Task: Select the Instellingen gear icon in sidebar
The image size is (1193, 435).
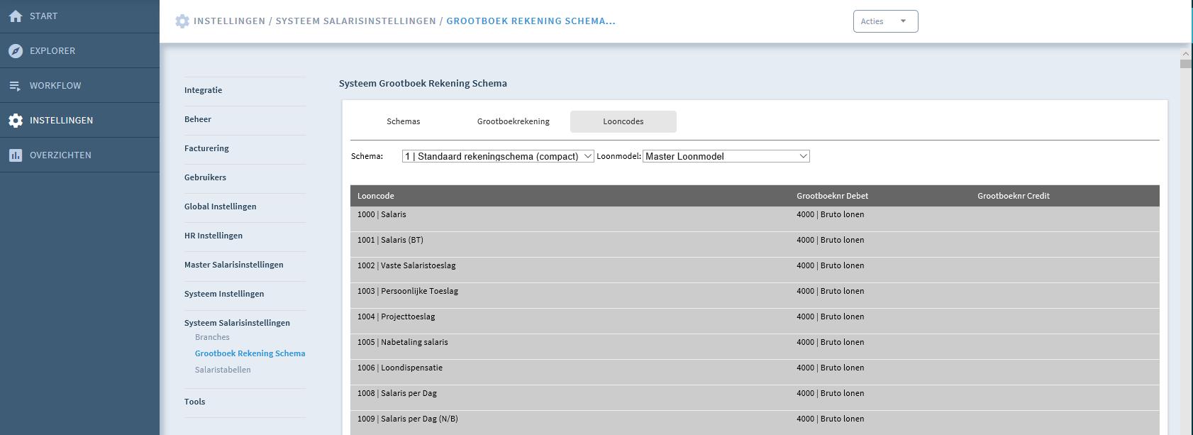Action: click(x=16, y=121)
